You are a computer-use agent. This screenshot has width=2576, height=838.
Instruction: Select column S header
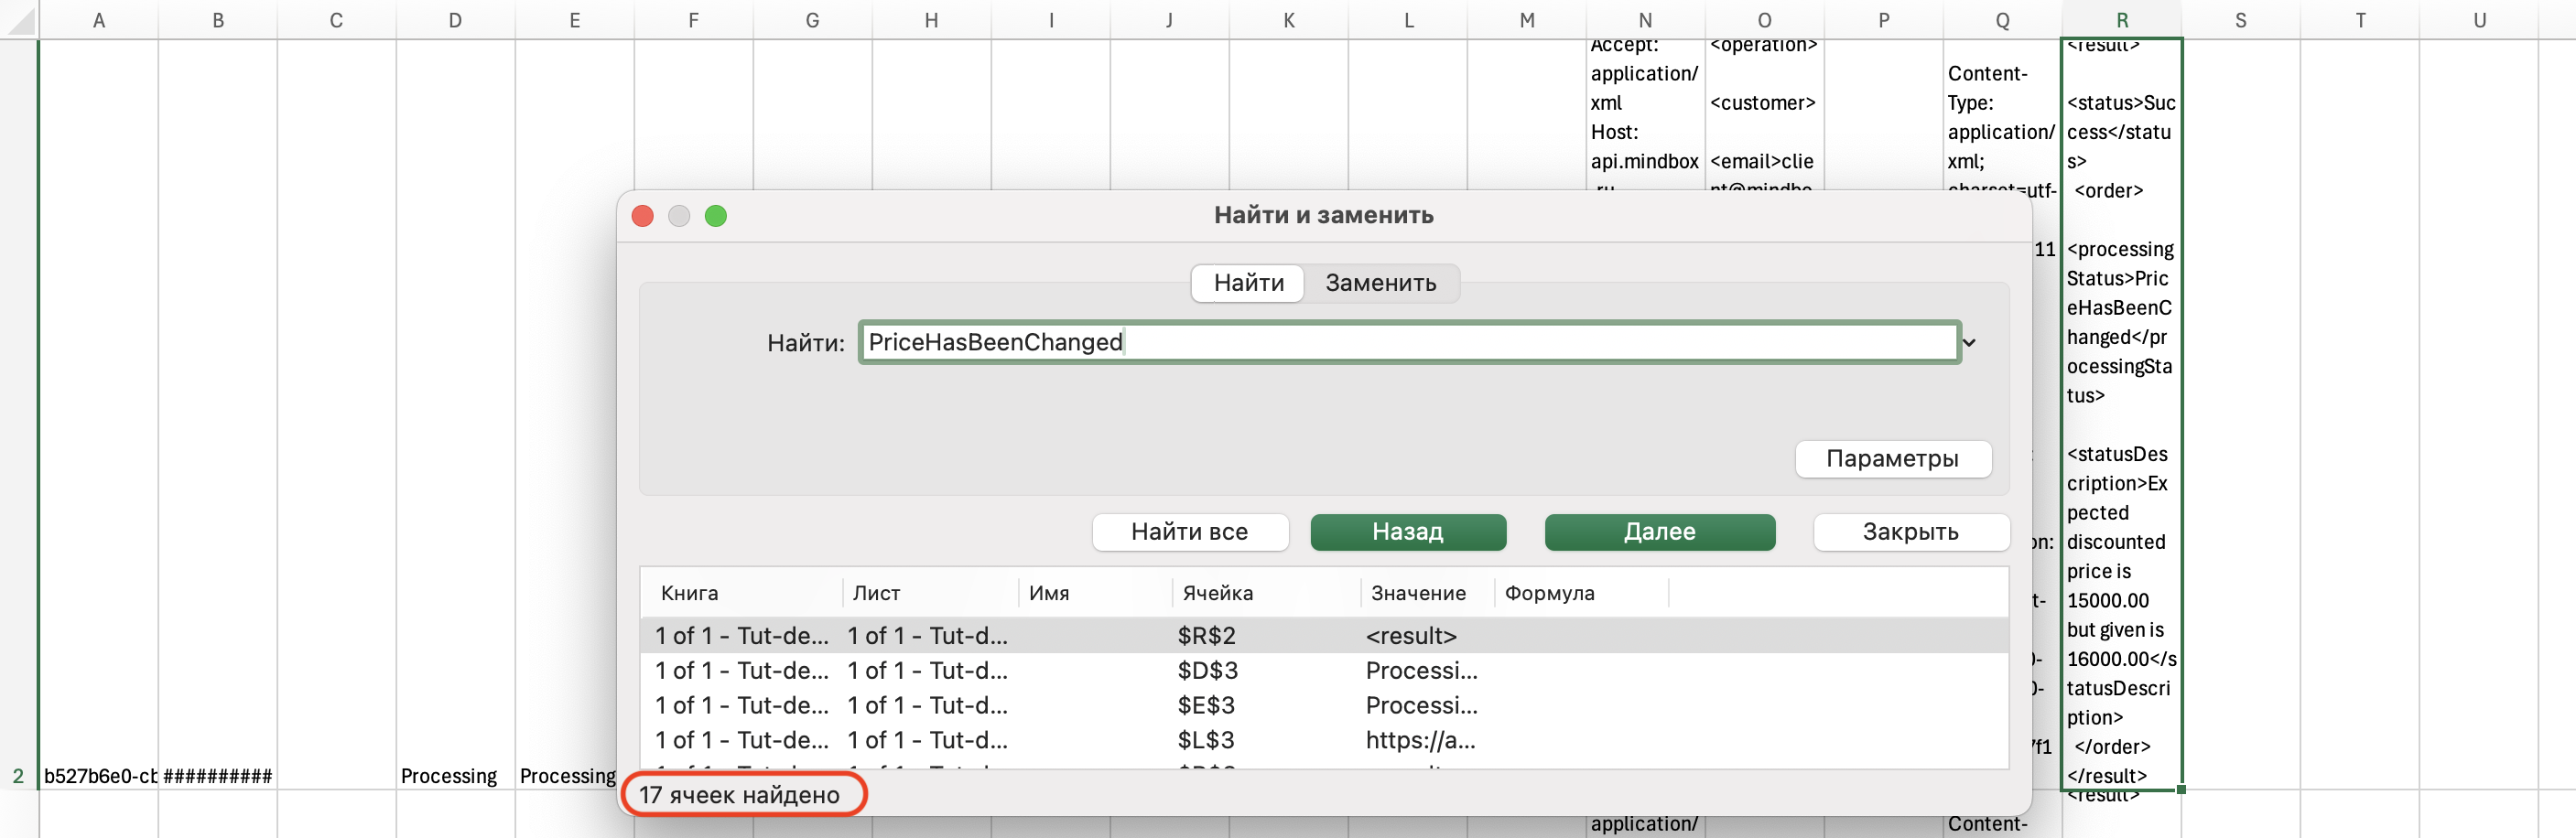click(2240, 20)
